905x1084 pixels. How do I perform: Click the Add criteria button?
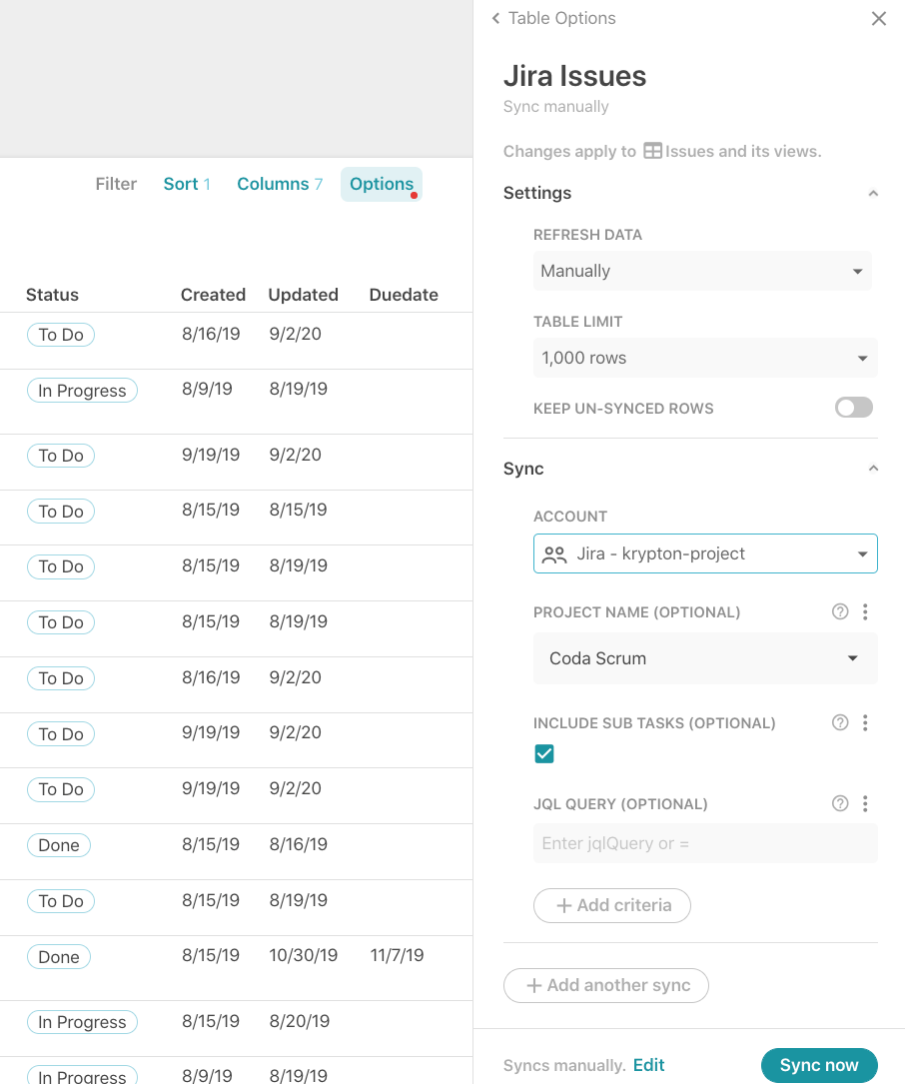[612, 906]
